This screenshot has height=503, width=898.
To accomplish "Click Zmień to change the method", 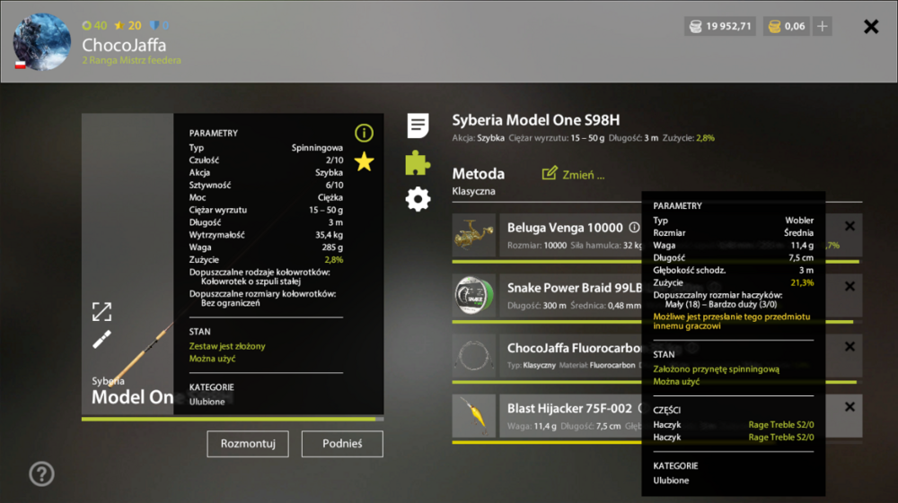I will coord(573,174).
